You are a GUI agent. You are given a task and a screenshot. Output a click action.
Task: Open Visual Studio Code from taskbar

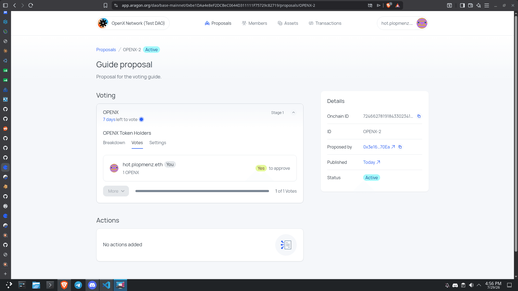pos(106,285)
